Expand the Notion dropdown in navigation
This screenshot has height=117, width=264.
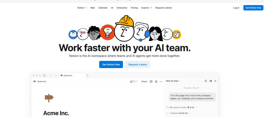(x=82, y=8)
